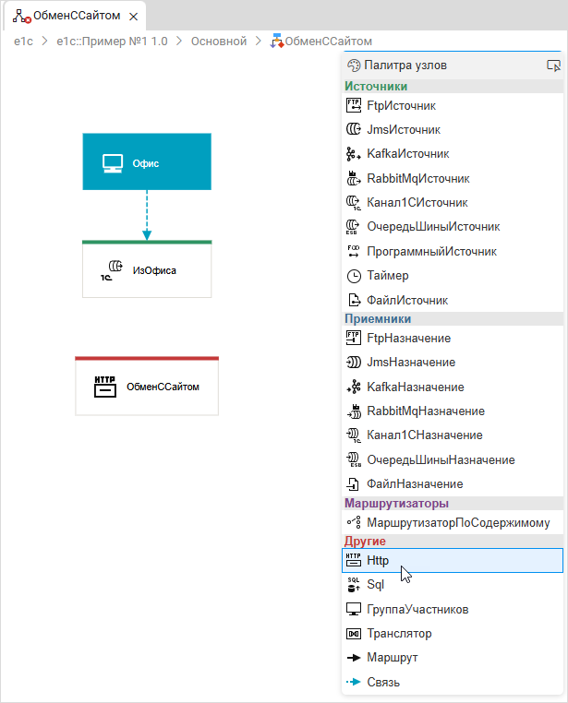The image size is (568, 703).
Task: Click the Маршрут label
Action: click(x=393, y=658)
